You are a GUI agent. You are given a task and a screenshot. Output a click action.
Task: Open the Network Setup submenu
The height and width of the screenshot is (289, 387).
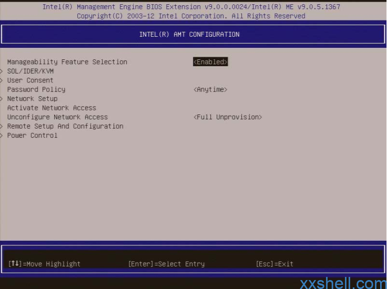[x=32, y=99]
